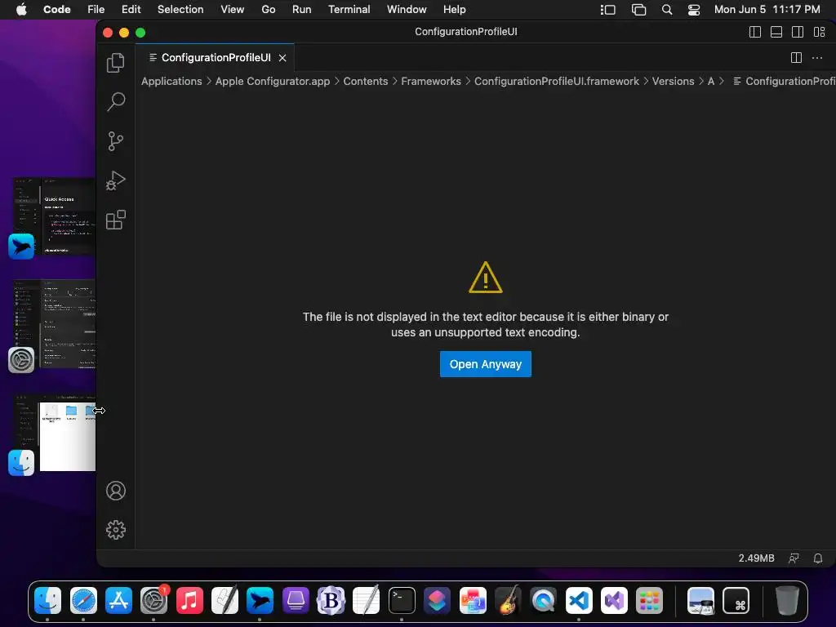Open the Manage gear icon
Viewport: 836px width, 627px height.
[x=116, y=530]
